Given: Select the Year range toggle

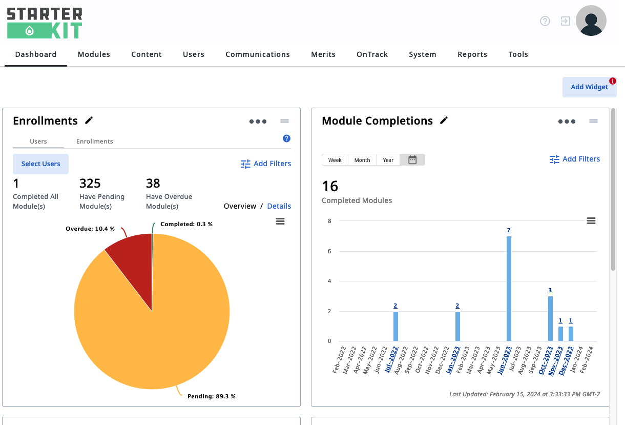Looking at the screenshot, I should point(388,160).
